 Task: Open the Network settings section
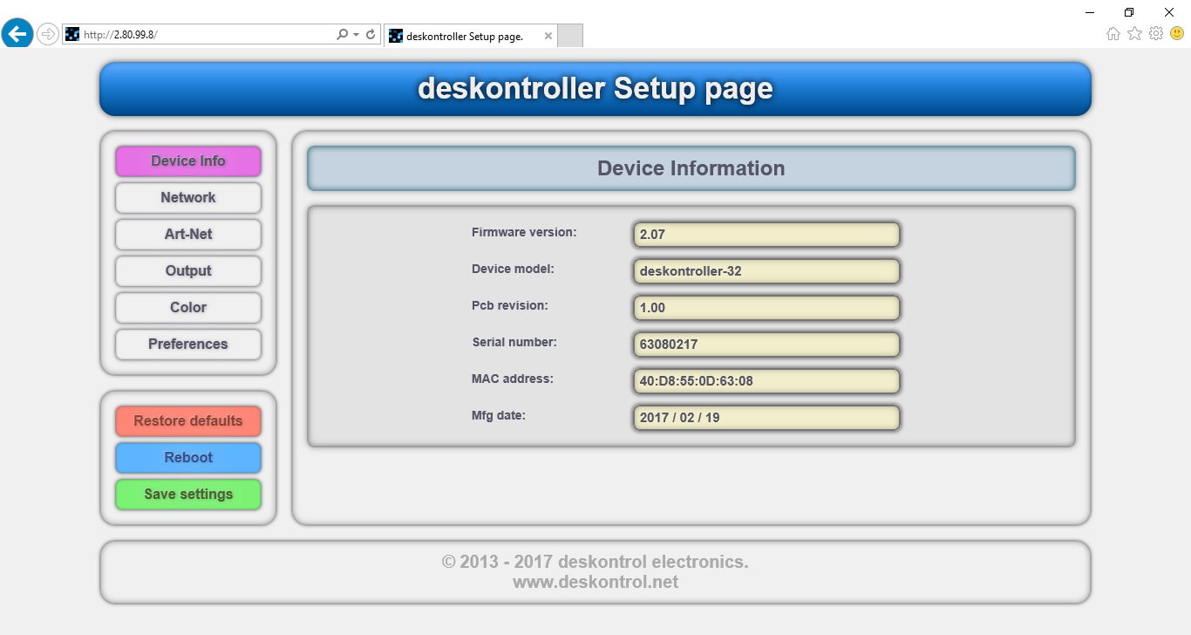pyautogui.click(x=188, y=198)
